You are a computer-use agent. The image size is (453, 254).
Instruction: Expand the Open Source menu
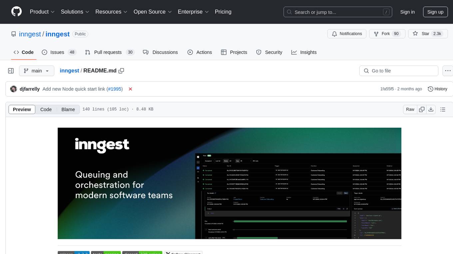tap(153, 12)
